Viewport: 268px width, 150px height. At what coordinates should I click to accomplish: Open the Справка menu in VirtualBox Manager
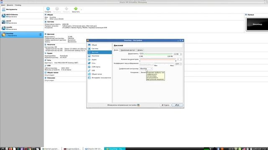click(18, 5)
